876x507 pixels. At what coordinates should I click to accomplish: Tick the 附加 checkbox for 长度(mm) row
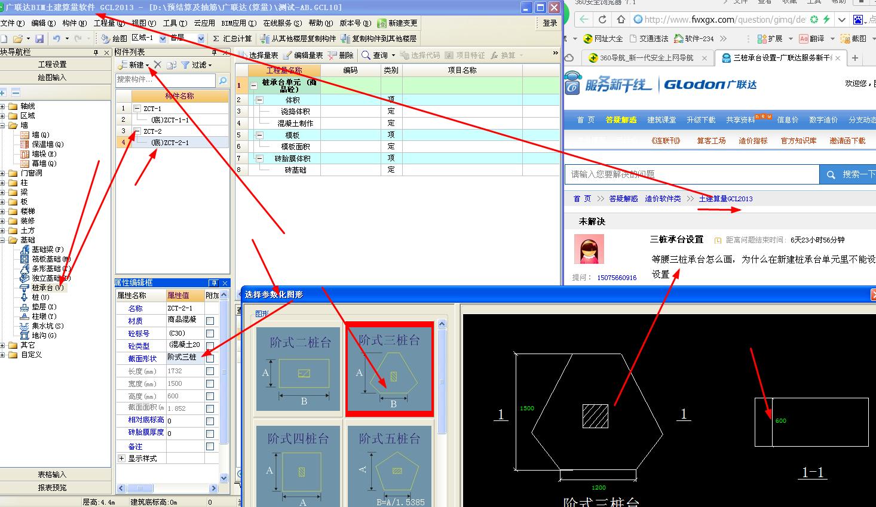210,371
